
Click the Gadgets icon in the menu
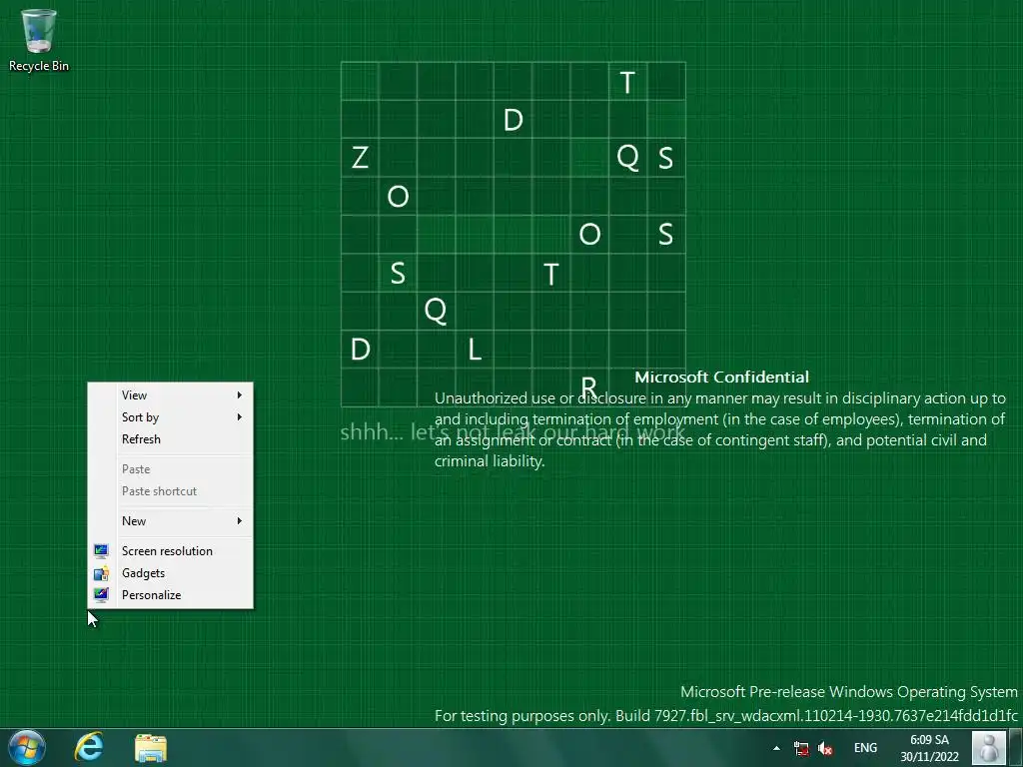pos(101,573)
